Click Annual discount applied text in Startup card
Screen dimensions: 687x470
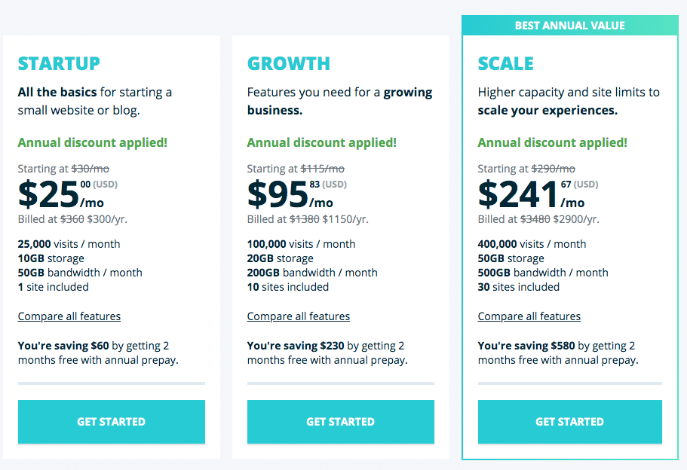[93, 142]
